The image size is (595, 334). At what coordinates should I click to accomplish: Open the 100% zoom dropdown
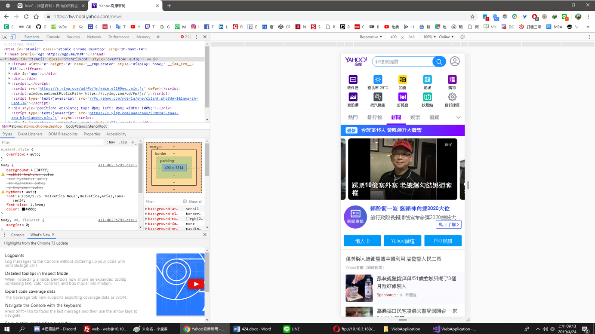(x=429, y=37)
